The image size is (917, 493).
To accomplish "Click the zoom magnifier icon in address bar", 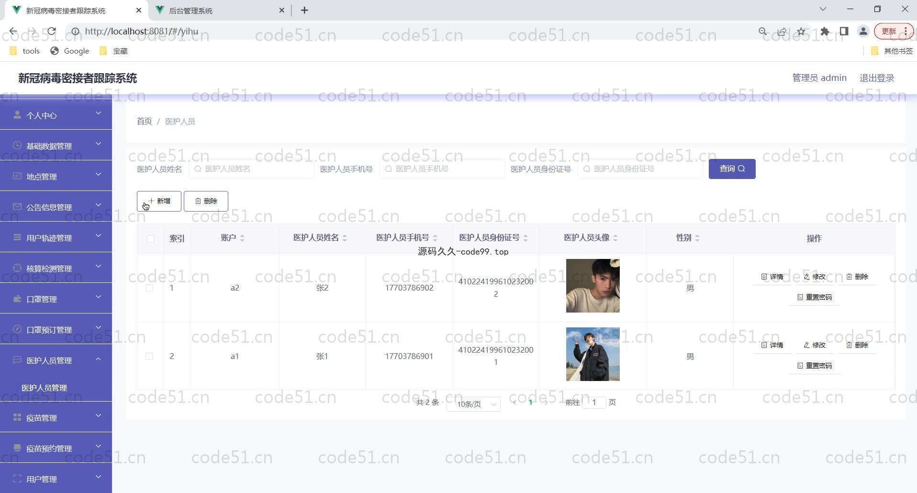I will [x=763, y=32].
